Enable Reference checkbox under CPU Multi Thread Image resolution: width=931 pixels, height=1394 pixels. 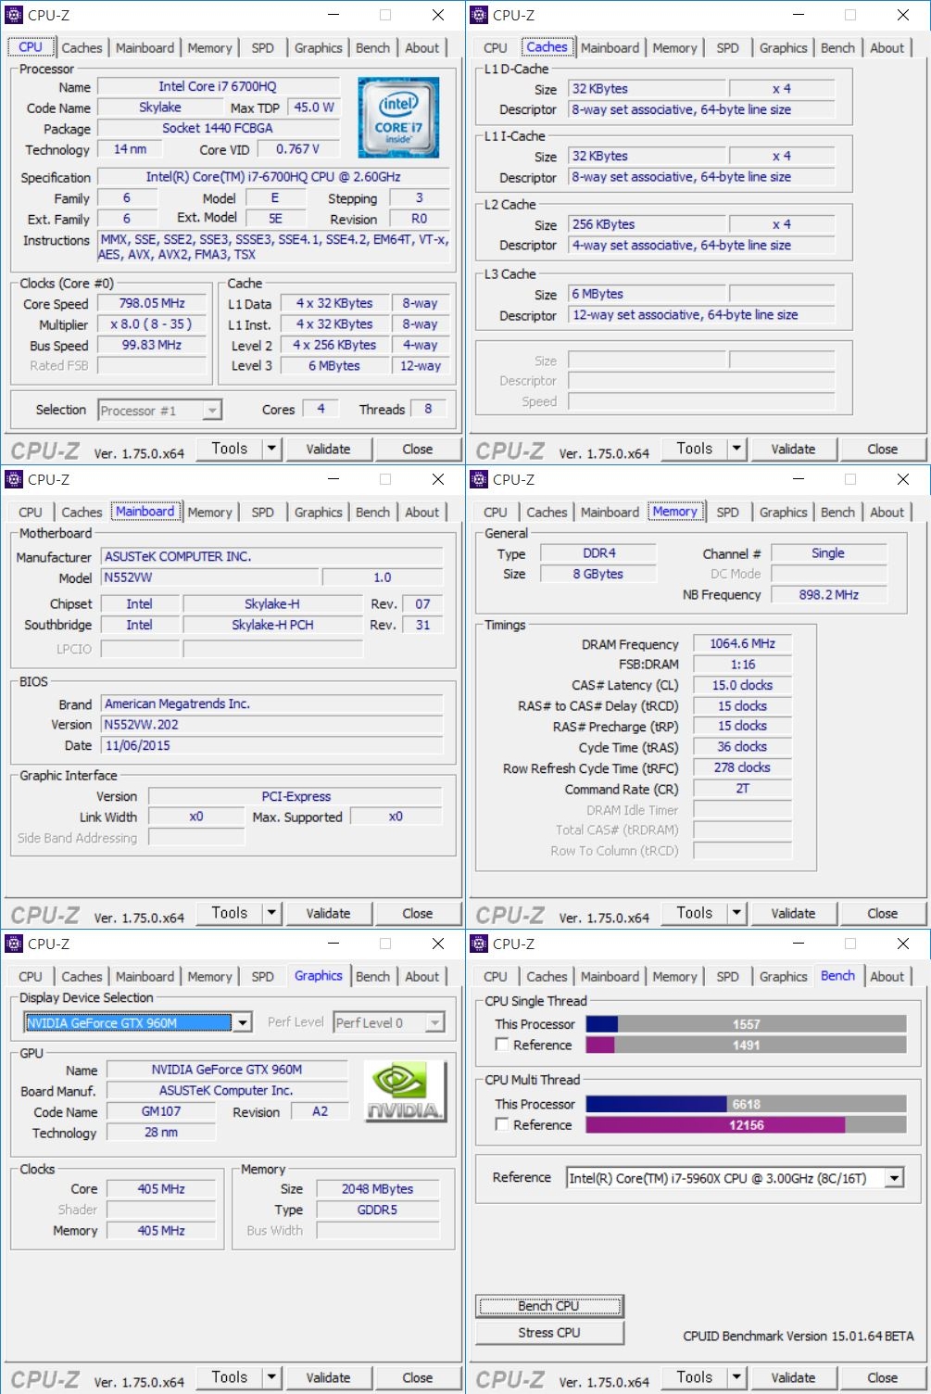tap(502, 1124)
